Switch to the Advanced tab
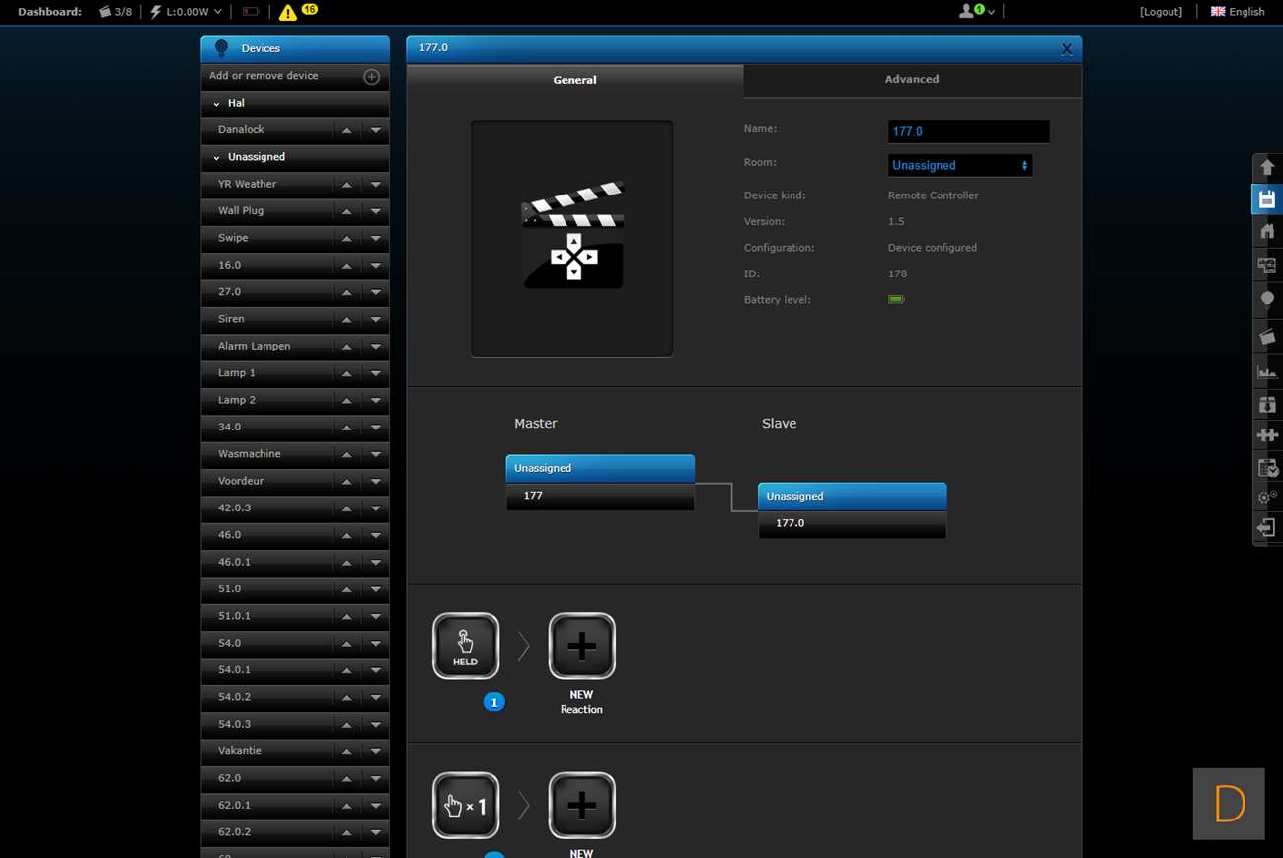1283x858 pixels. point(911,79)
